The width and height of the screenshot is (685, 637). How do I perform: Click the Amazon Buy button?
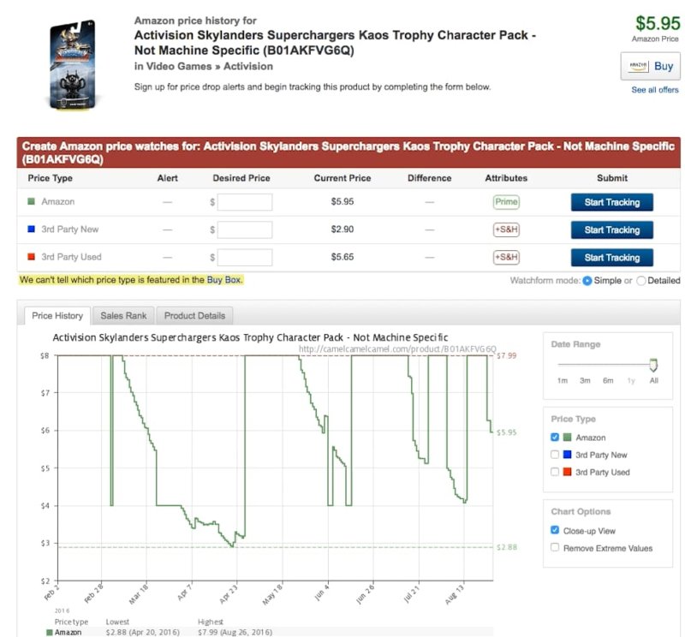point(650,67)
